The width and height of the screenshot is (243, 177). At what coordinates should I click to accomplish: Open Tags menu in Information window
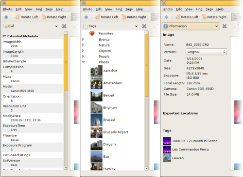coord(209,9)
